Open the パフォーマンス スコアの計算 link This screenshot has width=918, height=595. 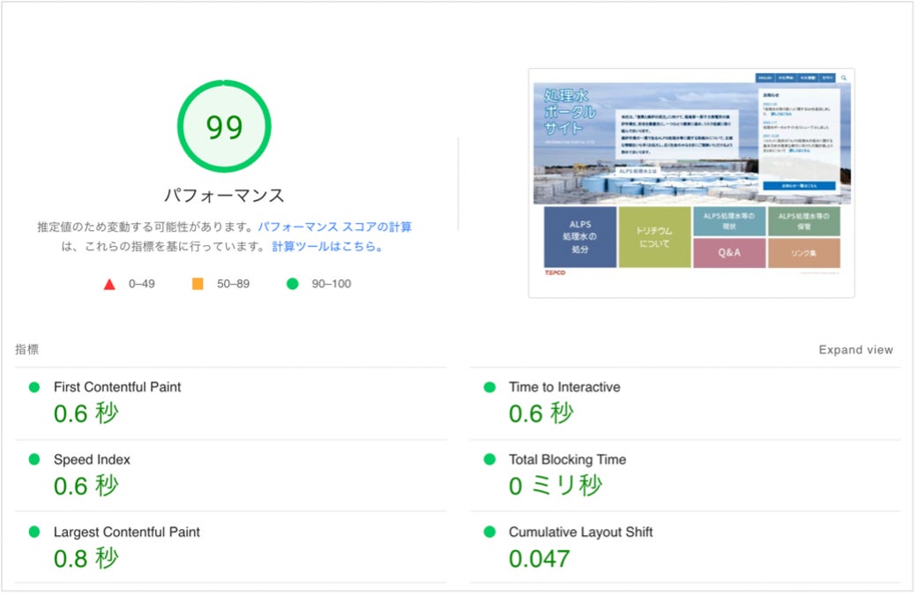334,227
